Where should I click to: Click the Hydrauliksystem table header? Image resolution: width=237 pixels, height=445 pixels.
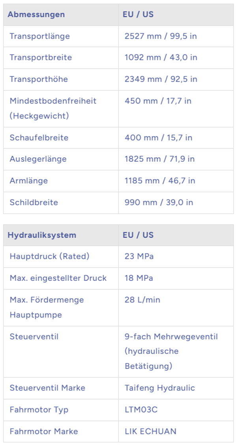(41, 235)
